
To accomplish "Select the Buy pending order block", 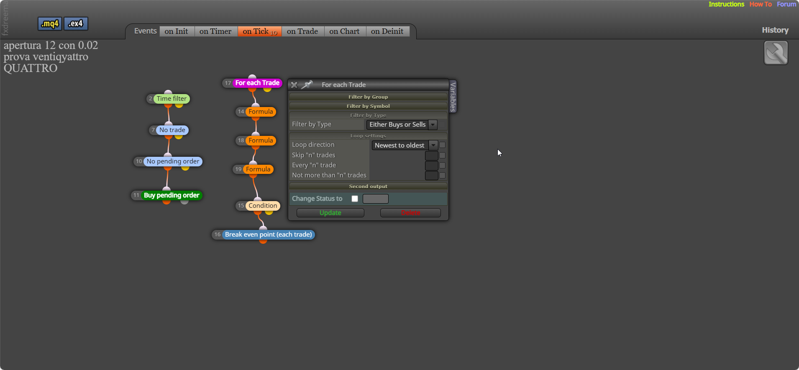I will click(x=172, y=195).
